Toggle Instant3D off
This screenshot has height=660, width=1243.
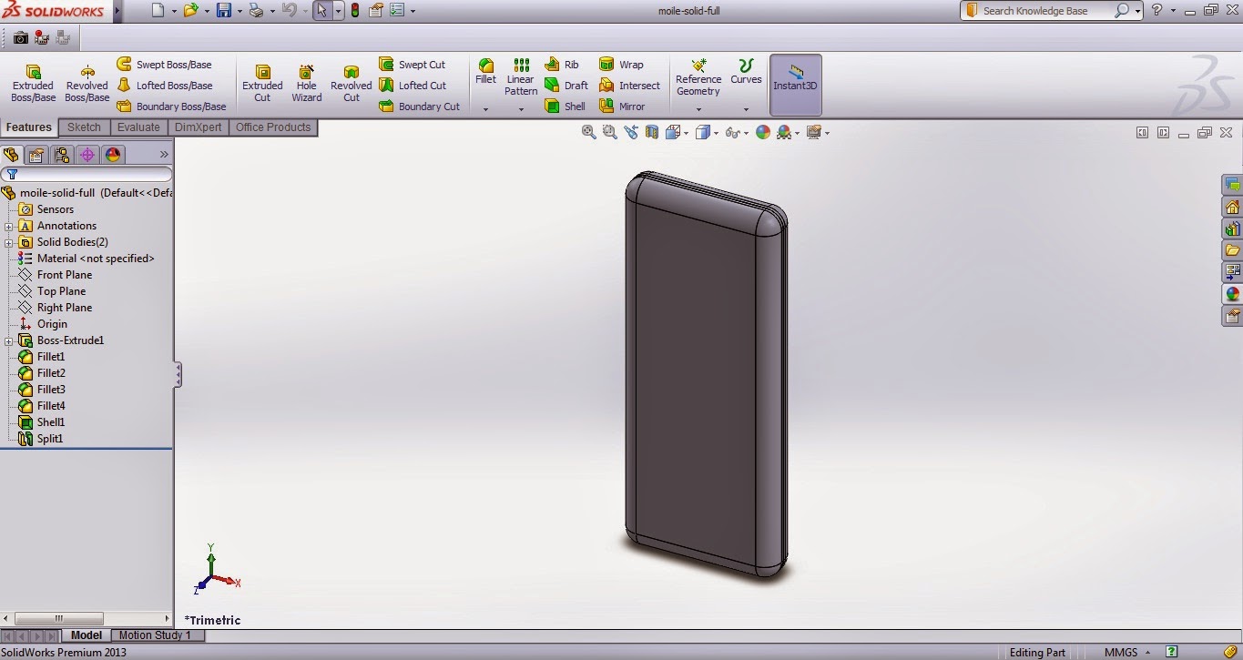(794, 82)
